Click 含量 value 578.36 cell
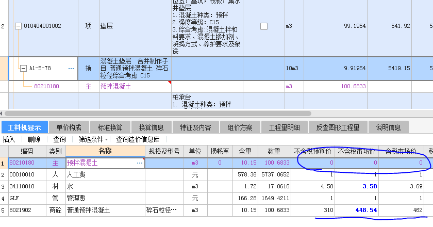 coord(245,175)
